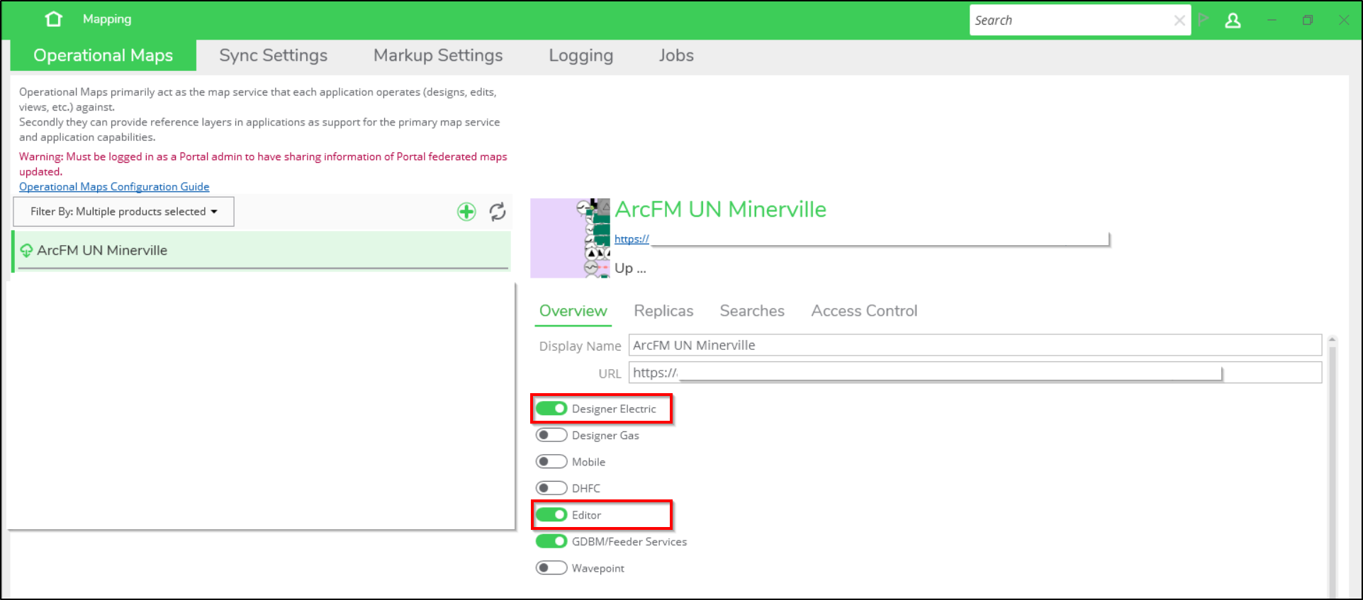Click the Overview panel vertical scrollbar
Viewport: 1363px width, 600px height.
1333,468
